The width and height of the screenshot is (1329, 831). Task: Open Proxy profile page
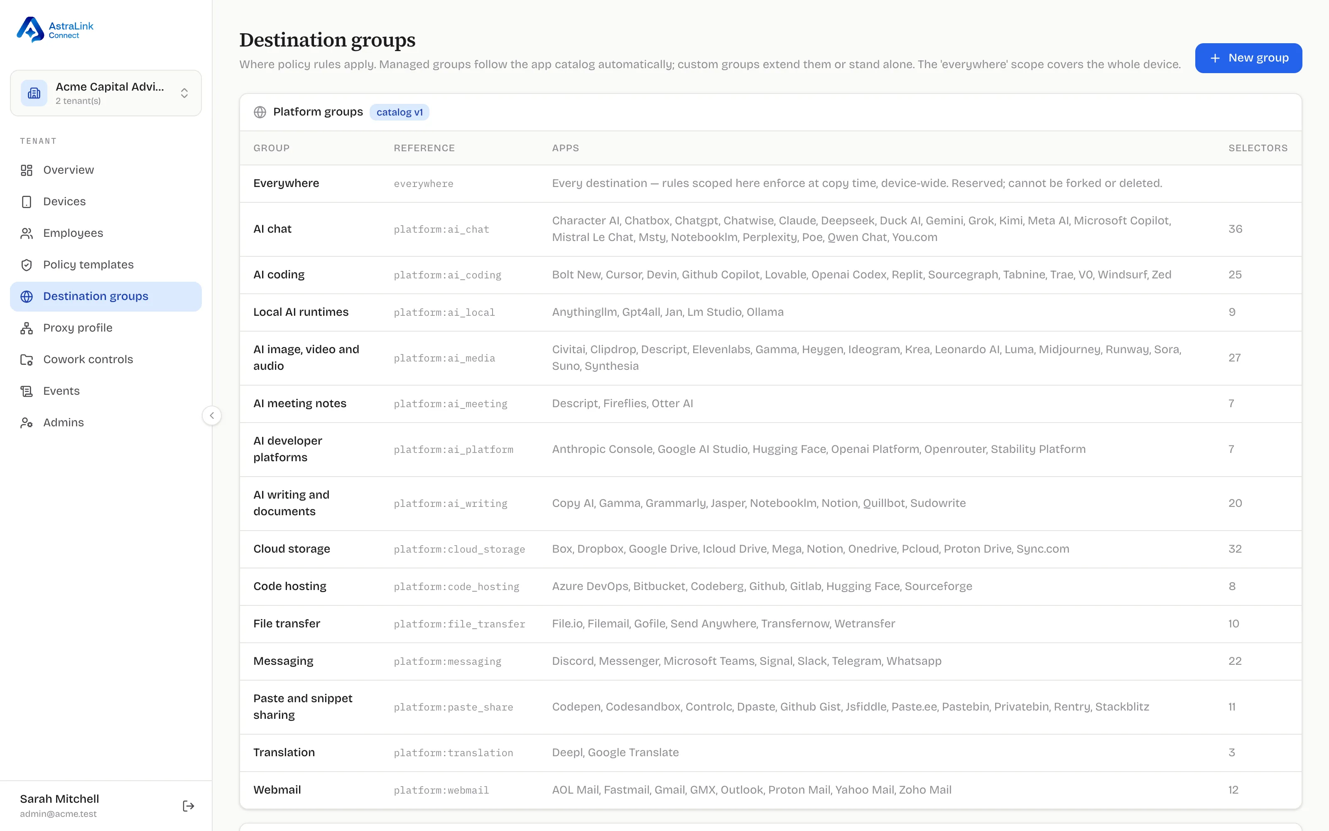pyautogui.click(x=106, y=328)
